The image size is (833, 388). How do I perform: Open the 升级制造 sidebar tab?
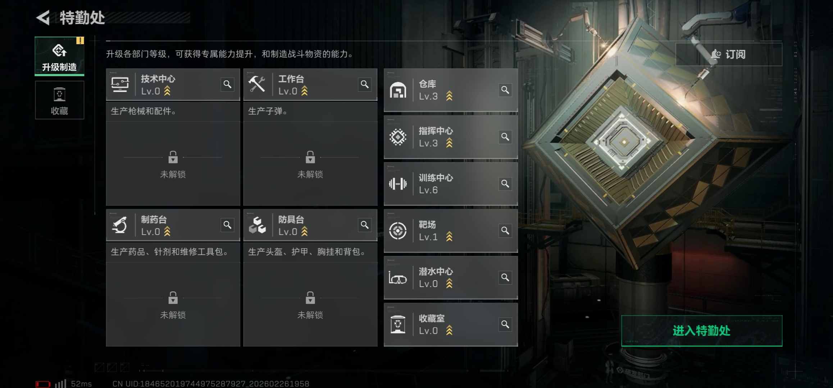pos(59,56)
